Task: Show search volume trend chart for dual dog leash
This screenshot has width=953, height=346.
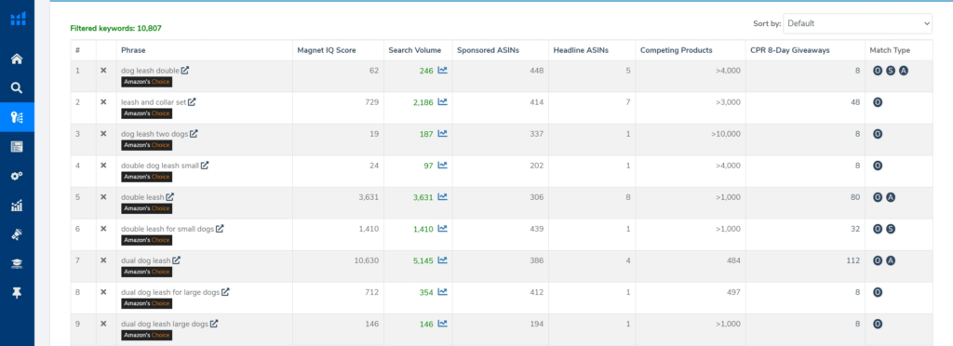Action: coord(442,259)
